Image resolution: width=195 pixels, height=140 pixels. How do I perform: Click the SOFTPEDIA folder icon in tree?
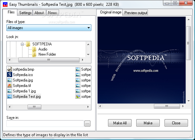click(x=28, y=44)
